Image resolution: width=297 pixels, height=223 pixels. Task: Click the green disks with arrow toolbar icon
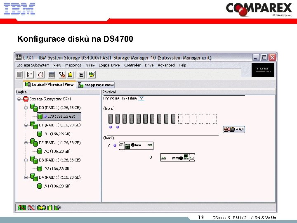point(92,75)
